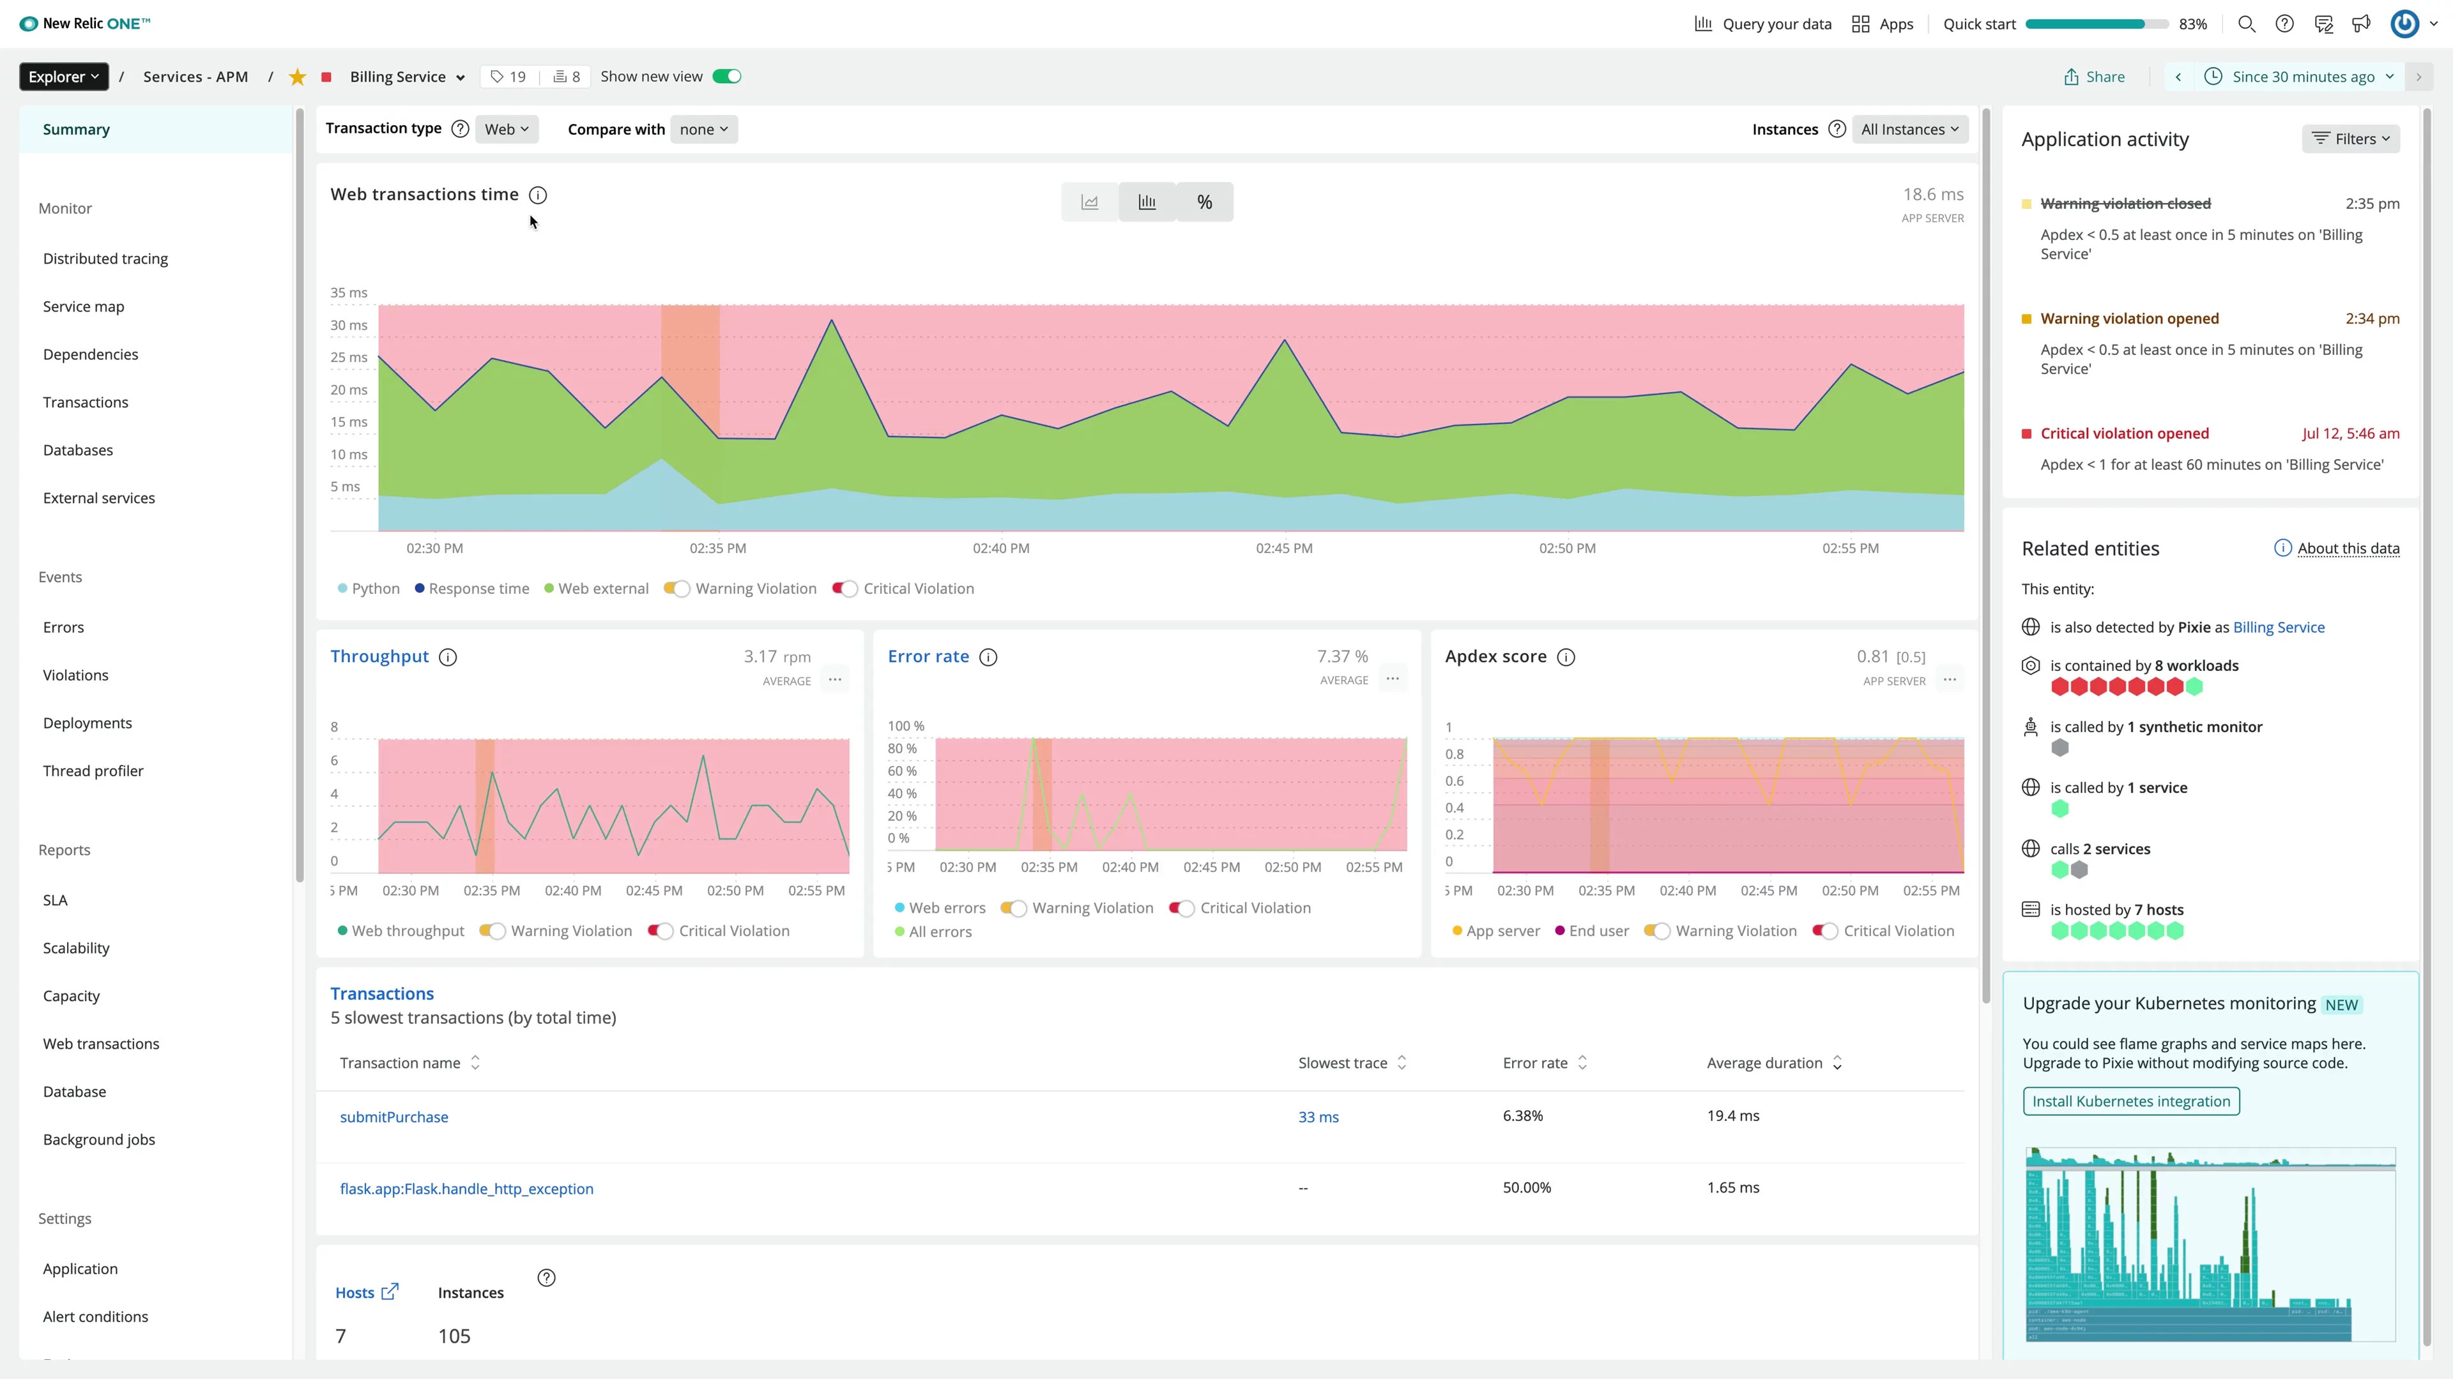Click the percentage view icon
This screenshot has height=1379, width=2453.
click(1205, 202)
